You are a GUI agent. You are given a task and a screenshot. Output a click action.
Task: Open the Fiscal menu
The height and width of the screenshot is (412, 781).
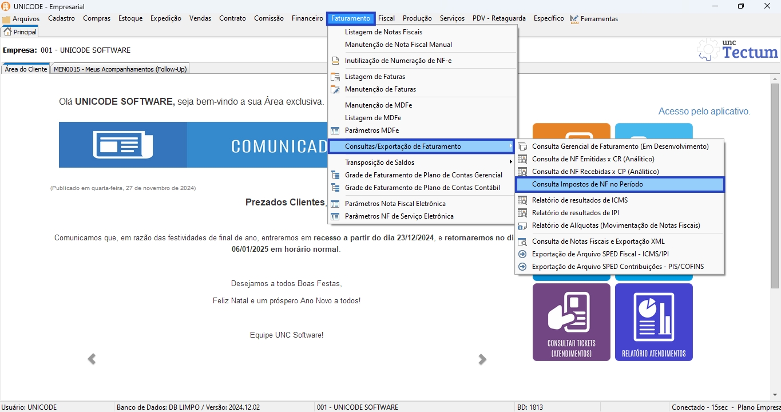point(386,18)
